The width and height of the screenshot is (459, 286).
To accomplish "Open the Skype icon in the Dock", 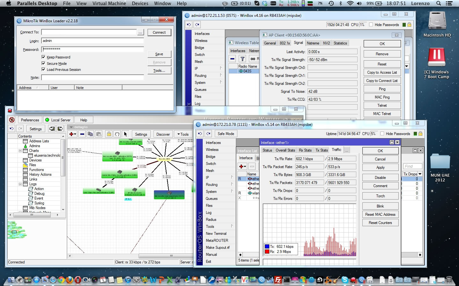I will coord(345,280).
